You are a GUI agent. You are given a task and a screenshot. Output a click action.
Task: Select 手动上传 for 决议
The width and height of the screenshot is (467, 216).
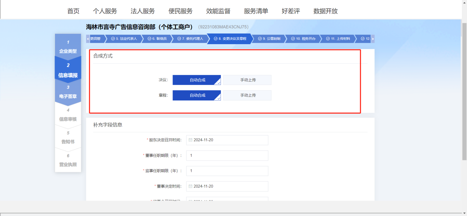tap(247, 80)
